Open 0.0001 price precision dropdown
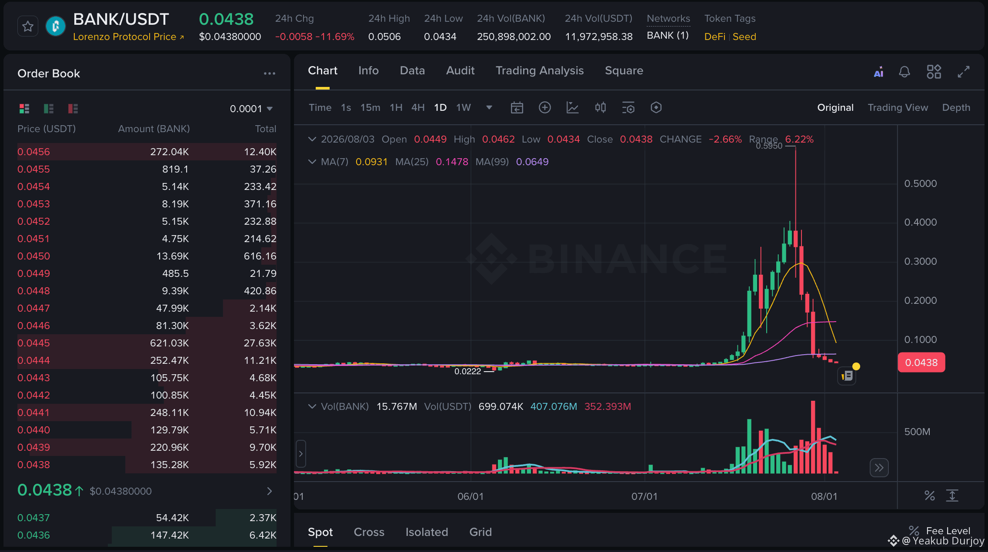The width and height of the screenshot is (988, 552). 251,109
